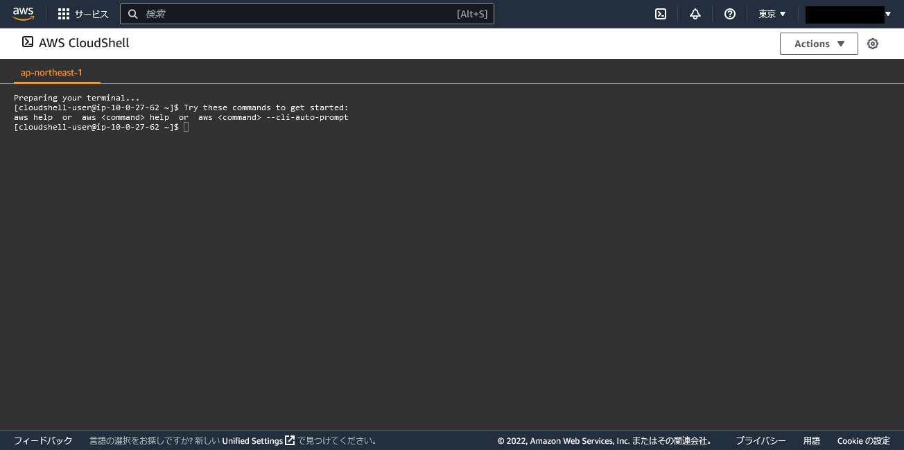
Task: Open the notifications bell
Action: tap(695, 13)
